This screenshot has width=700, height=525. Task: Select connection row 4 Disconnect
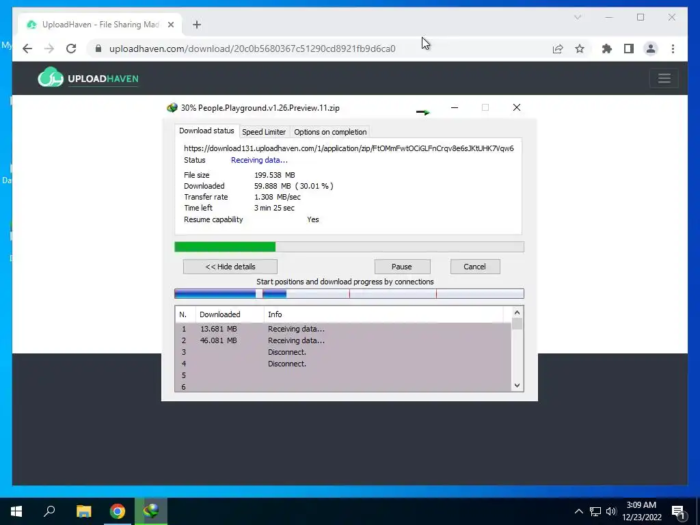[343, 364]
